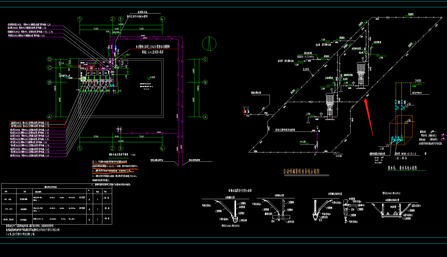Click elevation label 'H+1.200'
The image size is (447, 257).
point(303,142)
